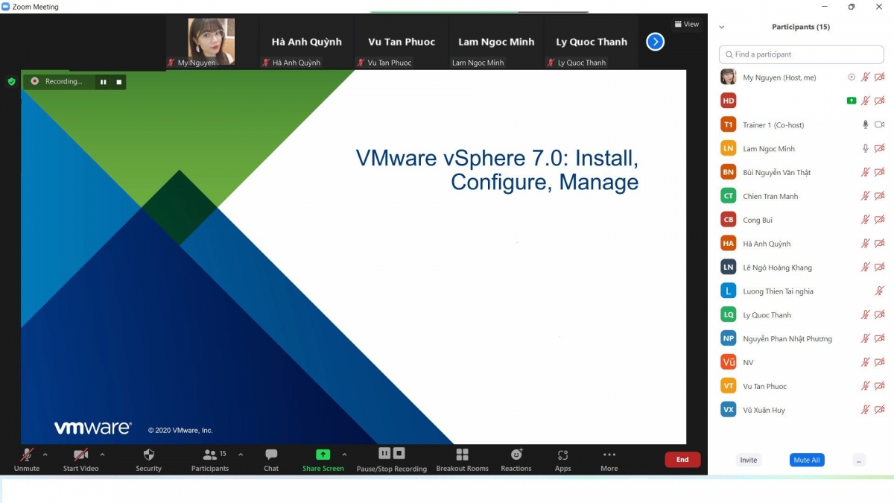The width and height of the screenshot is (894, 503).
Task: Click Luong Thien Tai nghia's muted mic icon
Action: click(879, 291)
